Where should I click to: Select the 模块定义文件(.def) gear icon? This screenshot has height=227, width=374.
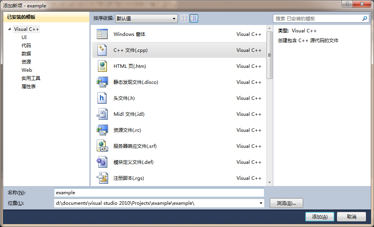102,162
